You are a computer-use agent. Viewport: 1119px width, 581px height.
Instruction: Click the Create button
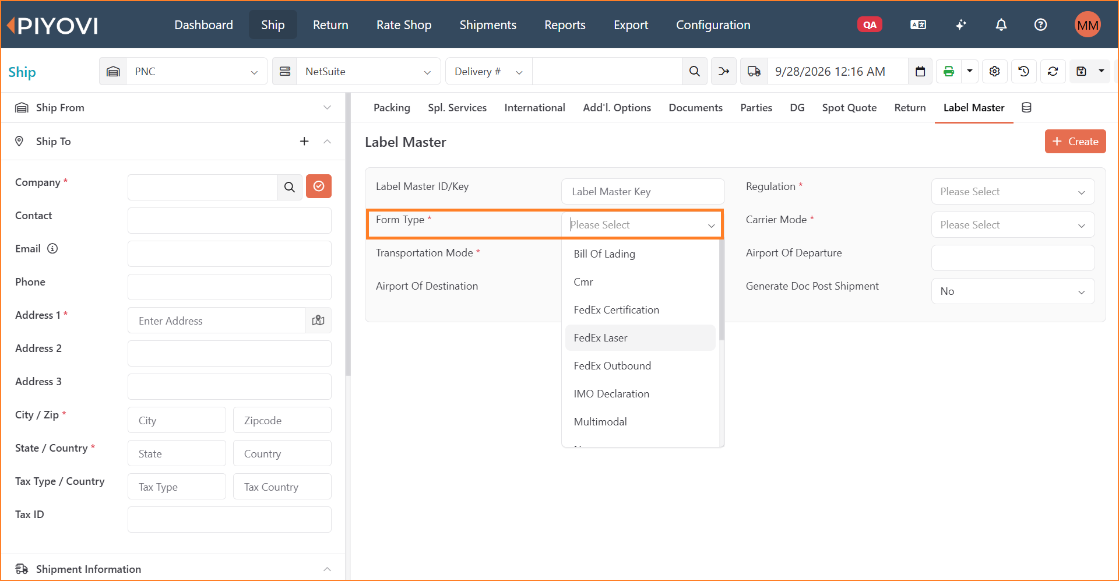tap(1075, 141)
